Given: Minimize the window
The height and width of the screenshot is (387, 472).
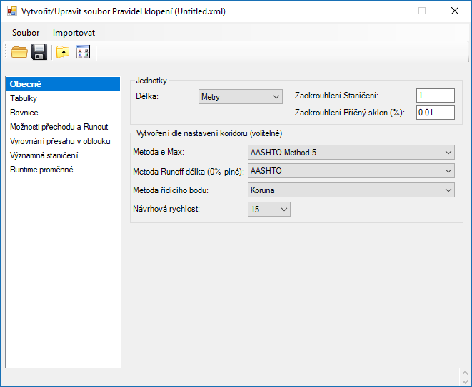Looking at the screenshot, I should 390,11.
